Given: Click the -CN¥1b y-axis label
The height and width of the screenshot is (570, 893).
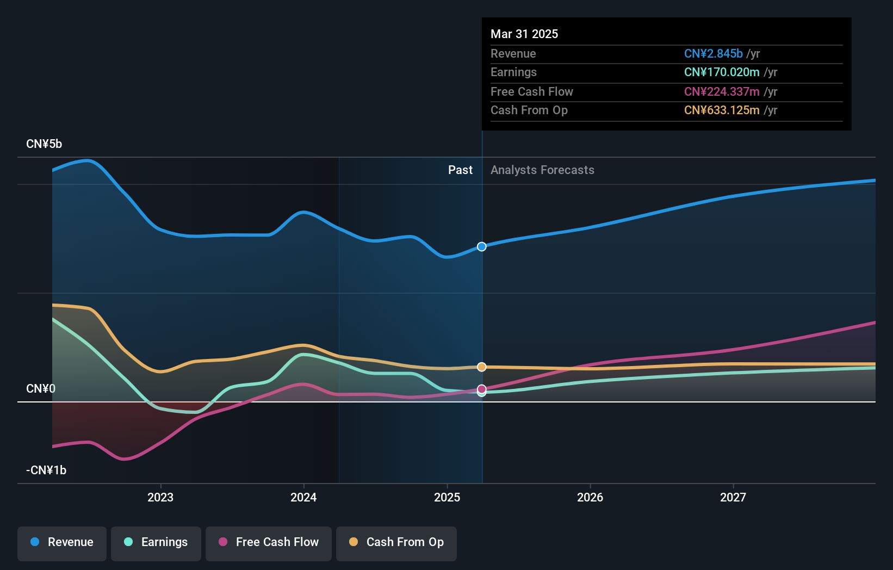Looking at the screenshot, I should pyautogui.click(x=46, y=470).
